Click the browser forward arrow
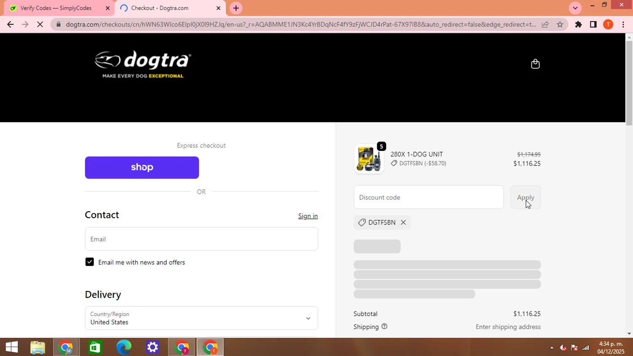This screenshot has width=633, height=356. (25, 24)
